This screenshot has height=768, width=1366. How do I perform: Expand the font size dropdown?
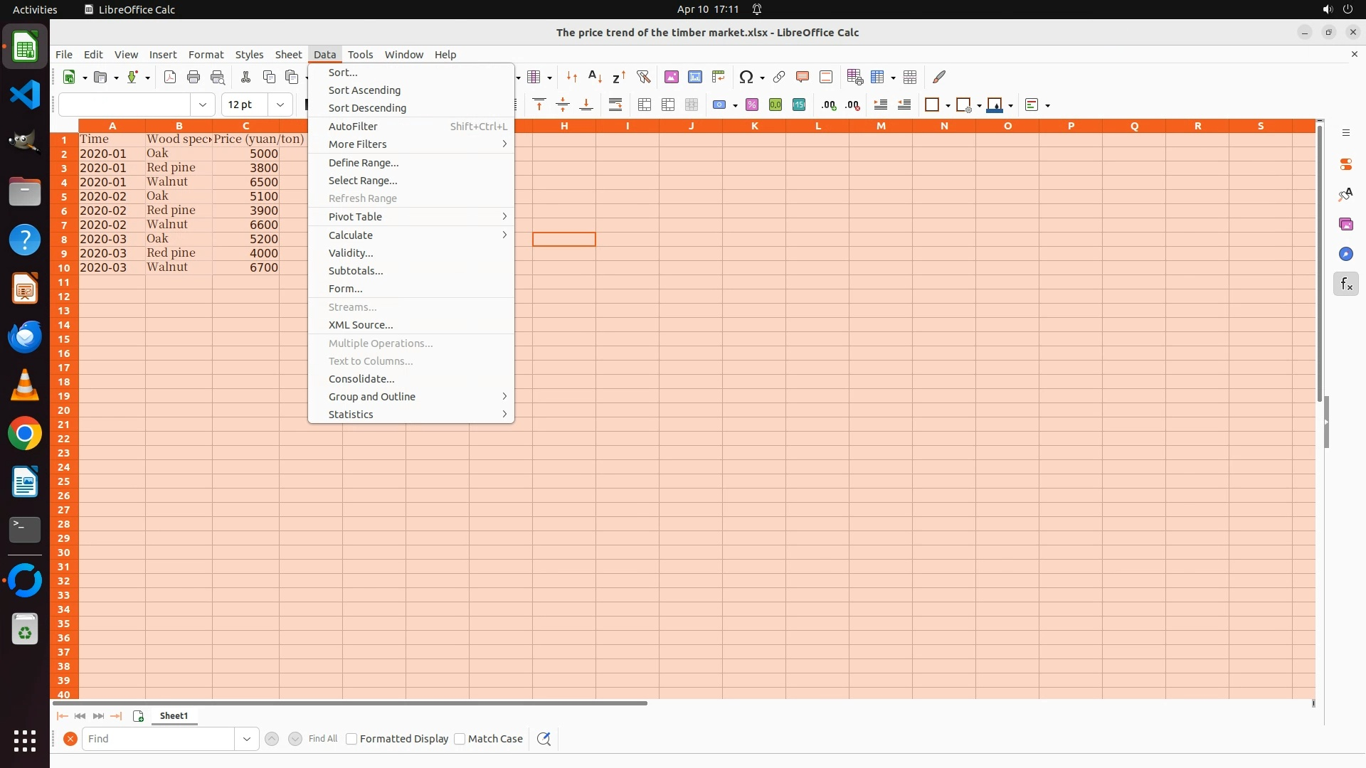point(280,105)
